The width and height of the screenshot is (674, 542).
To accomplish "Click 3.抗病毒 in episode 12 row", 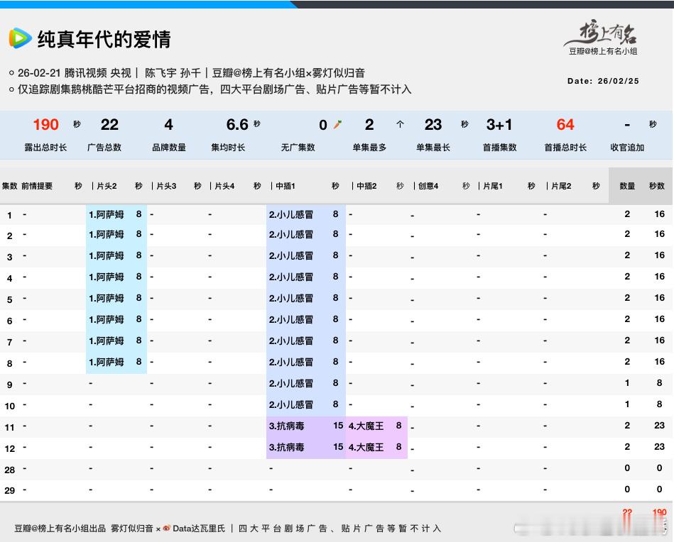I will tap(287, 447).
